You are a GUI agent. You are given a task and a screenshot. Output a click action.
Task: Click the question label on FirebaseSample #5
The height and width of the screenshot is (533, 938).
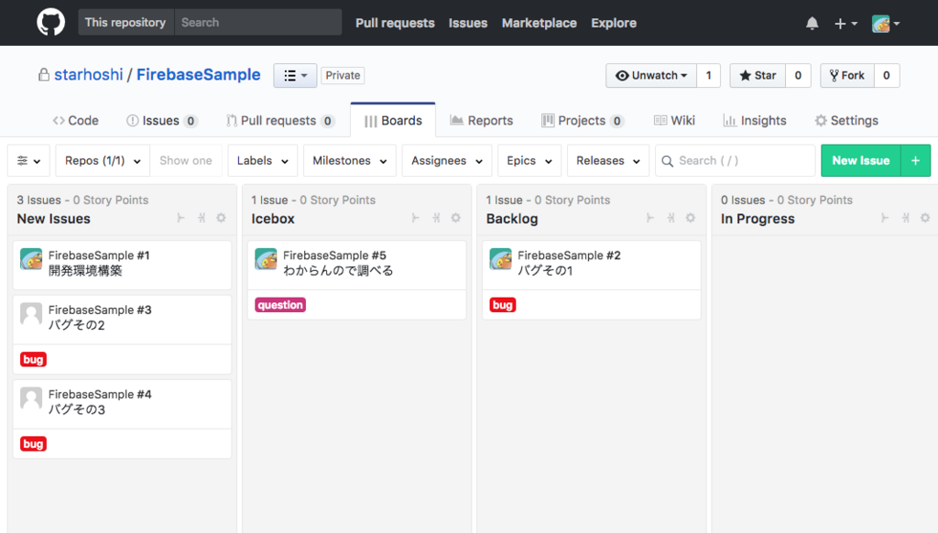pyautogui.click(x=280, y=305)
